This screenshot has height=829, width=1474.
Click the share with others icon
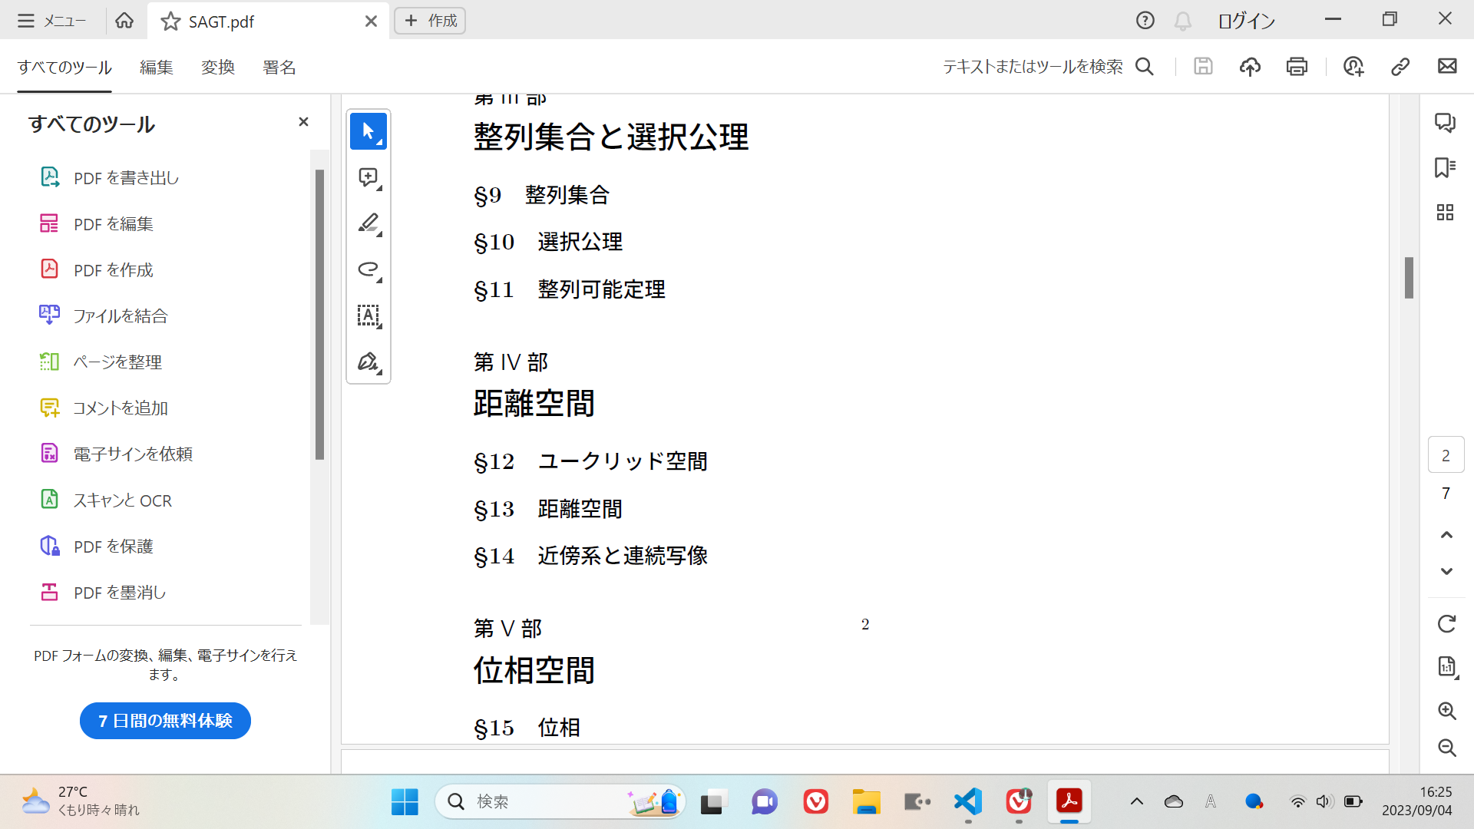pyautogui.click(x=1353, y=67)
